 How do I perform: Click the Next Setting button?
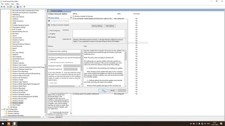pos(110,26)
